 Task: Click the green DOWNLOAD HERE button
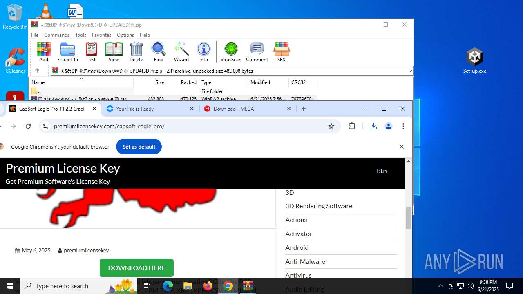tap(136, 268)
